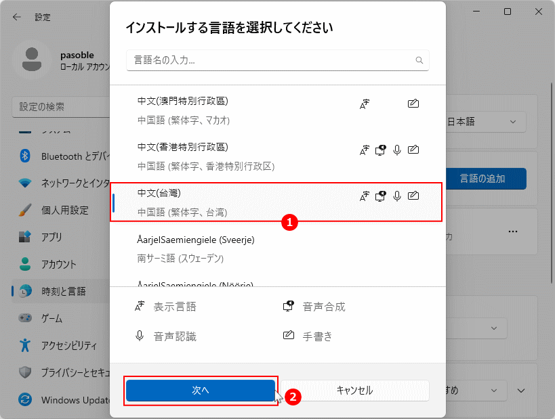This screenshot has height=419, width=555.
Task: Click the pasoble user avatar icon
Action: click(x=32, y=60)
